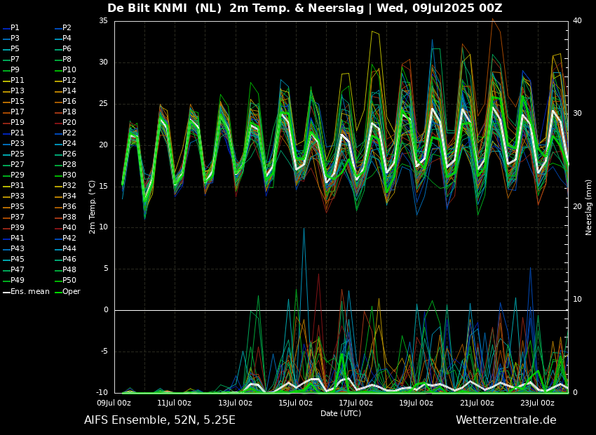Click the 15Jul 00z date label
Image resolution: width=596 pixels, height=435 pixels.
295,403
